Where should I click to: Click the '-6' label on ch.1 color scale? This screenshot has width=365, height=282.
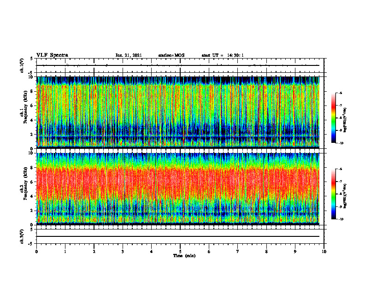[340, 93]
